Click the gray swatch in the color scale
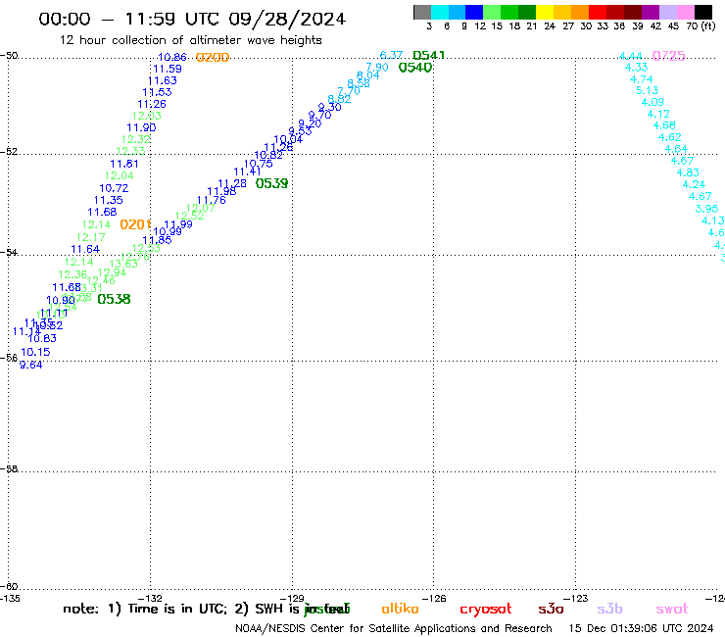 [x=422, y=12]
